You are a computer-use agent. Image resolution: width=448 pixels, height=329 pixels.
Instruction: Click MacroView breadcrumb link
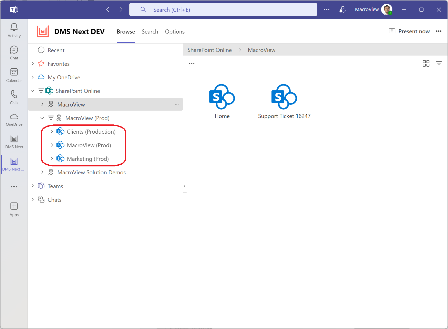(x=261, y=50)
